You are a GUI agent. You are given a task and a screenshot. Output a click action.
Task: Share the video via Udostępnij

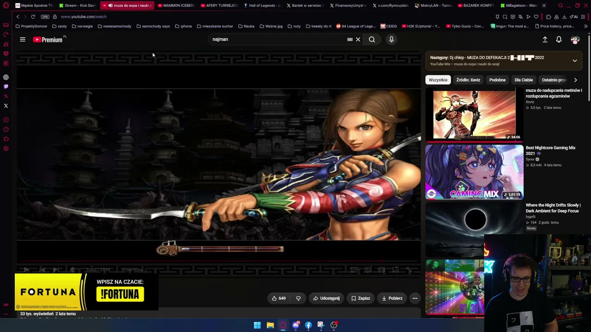pos(326,298)
